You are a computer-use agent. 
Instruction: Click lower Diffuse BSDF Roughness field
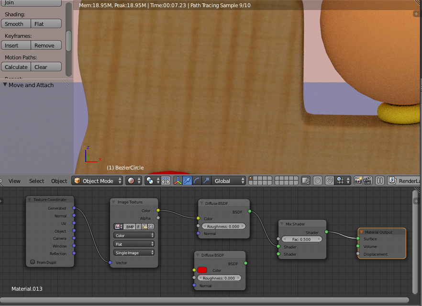(219, 278)
